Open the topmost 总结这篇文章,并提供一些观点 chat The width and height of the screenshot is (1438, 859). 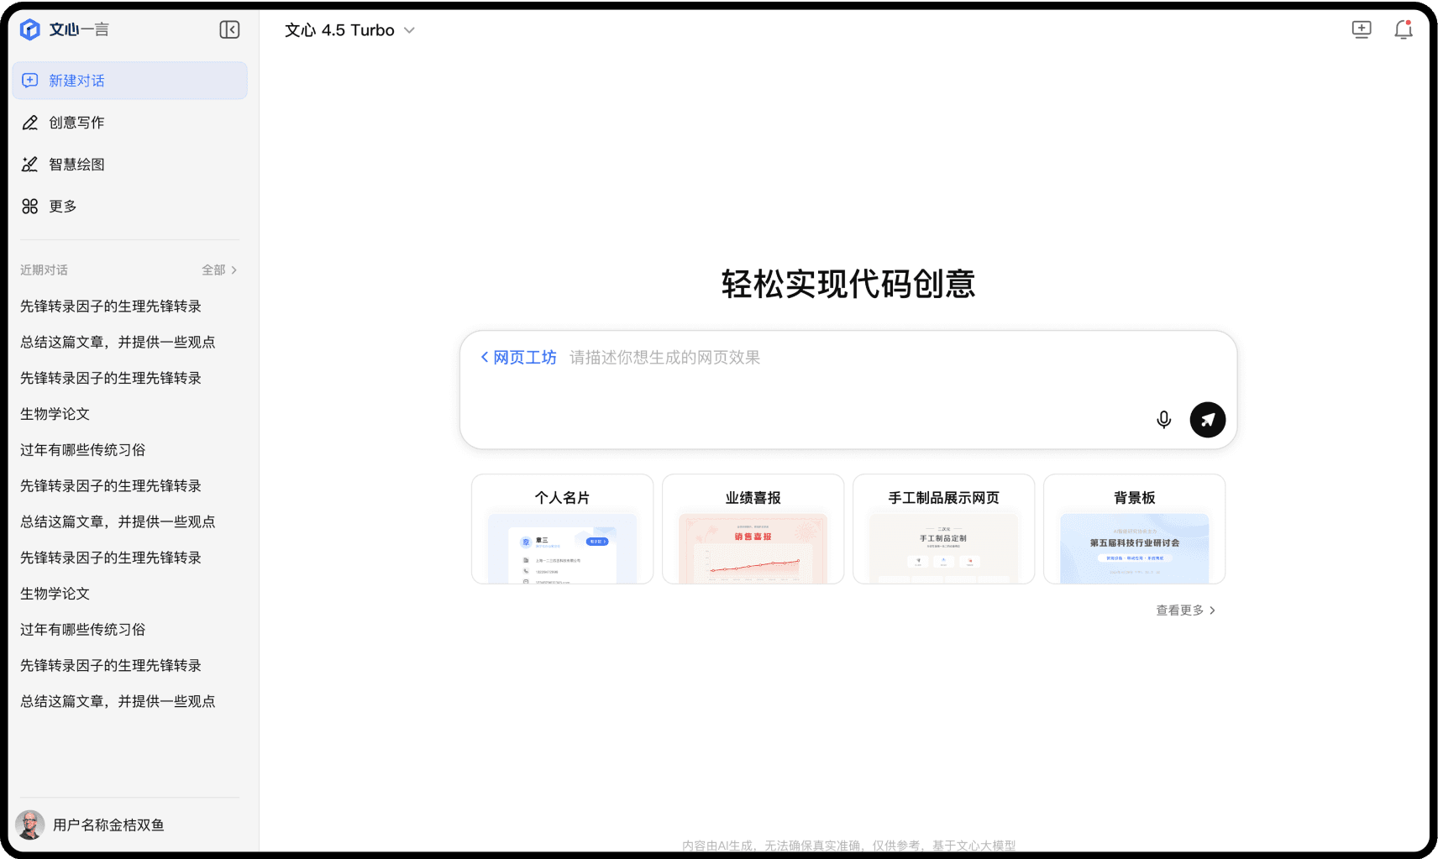tap(118, 342)
